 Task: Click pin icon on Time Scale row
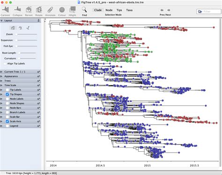[38, 85]
